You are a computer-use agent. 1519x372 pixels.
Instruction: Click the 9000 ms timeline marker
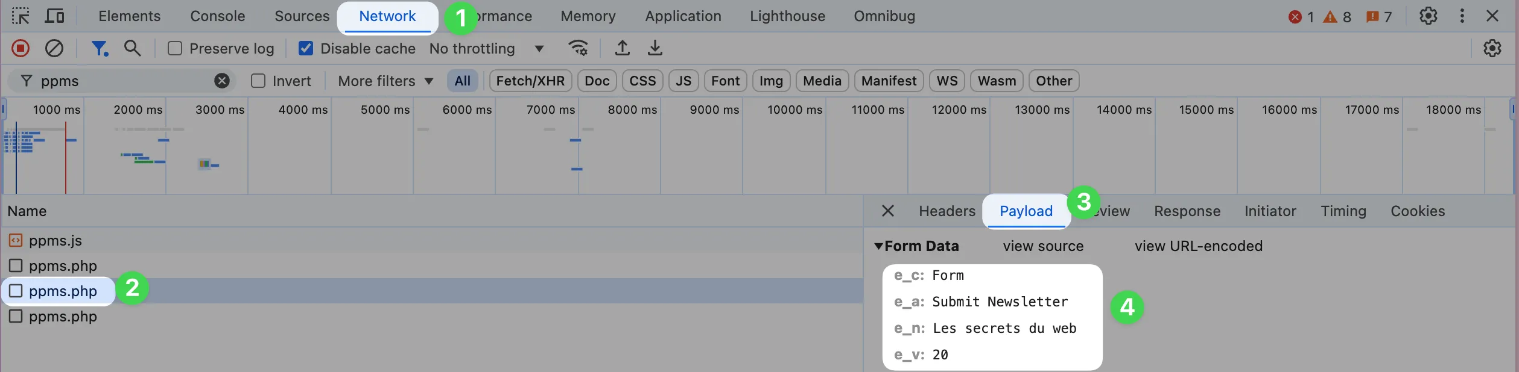point(714,110)
